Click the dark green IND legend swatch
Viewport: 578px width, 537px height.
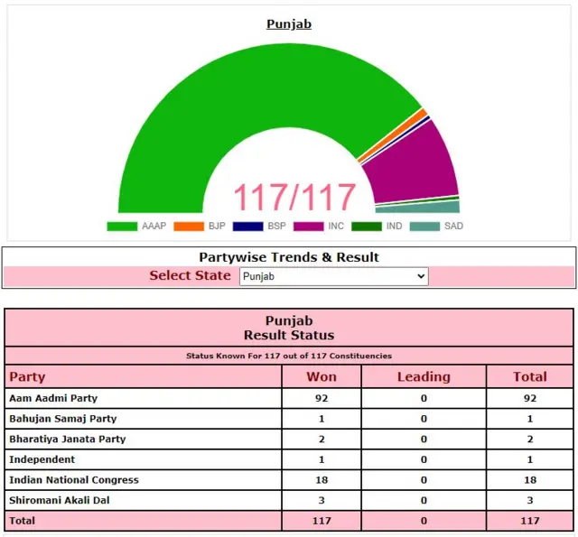(x=367, y=227)
